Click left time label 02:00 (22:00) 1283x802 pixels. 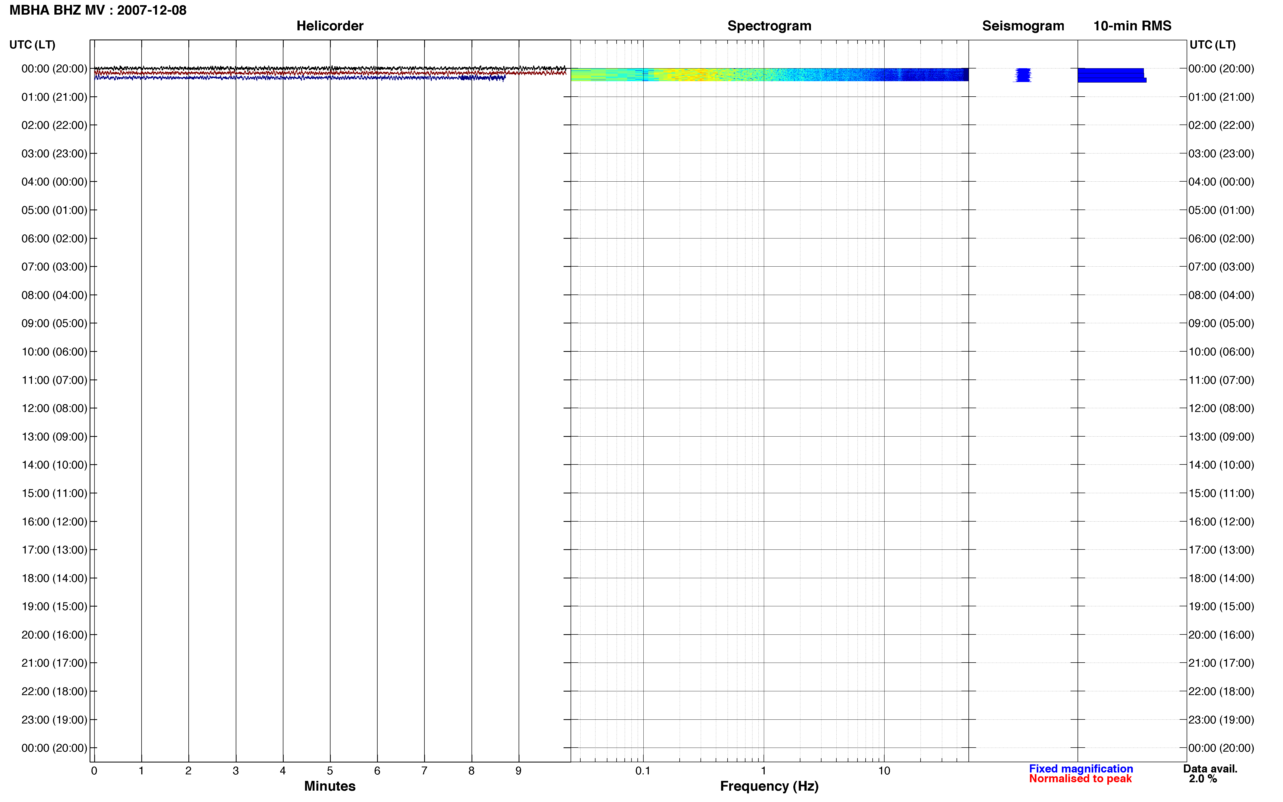point(54,125)
